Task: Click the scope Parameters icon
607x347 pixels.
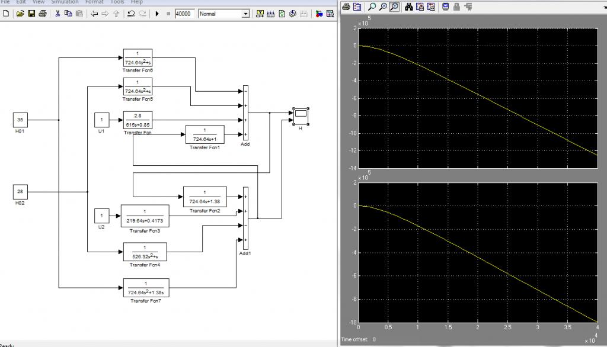Action: (357, 7)
